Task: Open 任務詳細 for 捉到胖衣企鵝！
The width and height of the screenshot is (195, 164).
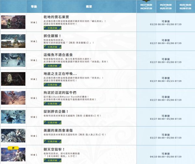Action: click(52, 123)
